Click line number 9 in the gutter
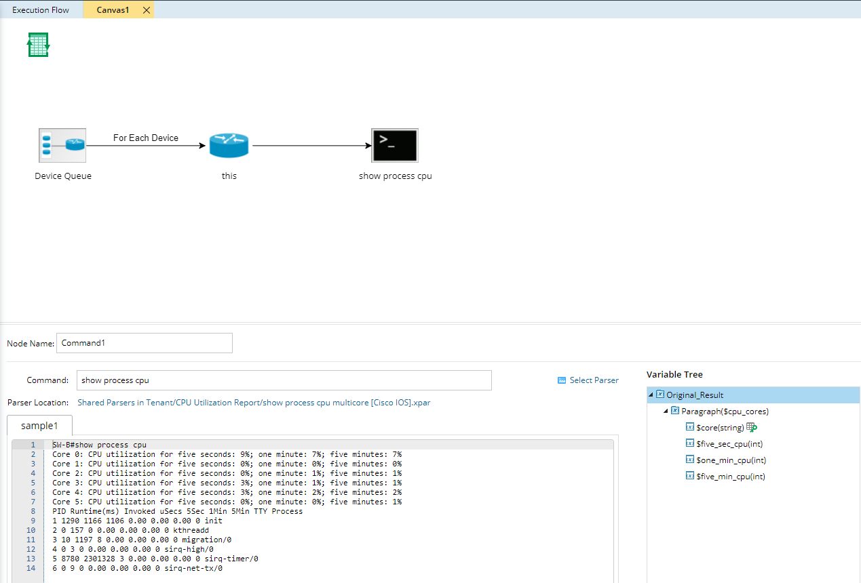This screenshot has width=861, height=583. tap(33, 521)
